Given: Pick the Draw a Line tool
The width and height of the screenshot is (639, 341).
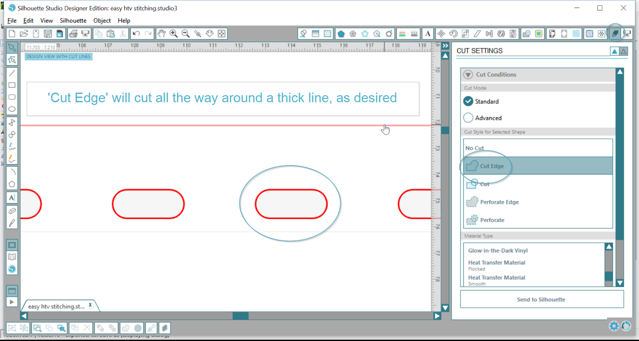Looking at the screenshot, I should pyautogui.click(x=12, y=73).
